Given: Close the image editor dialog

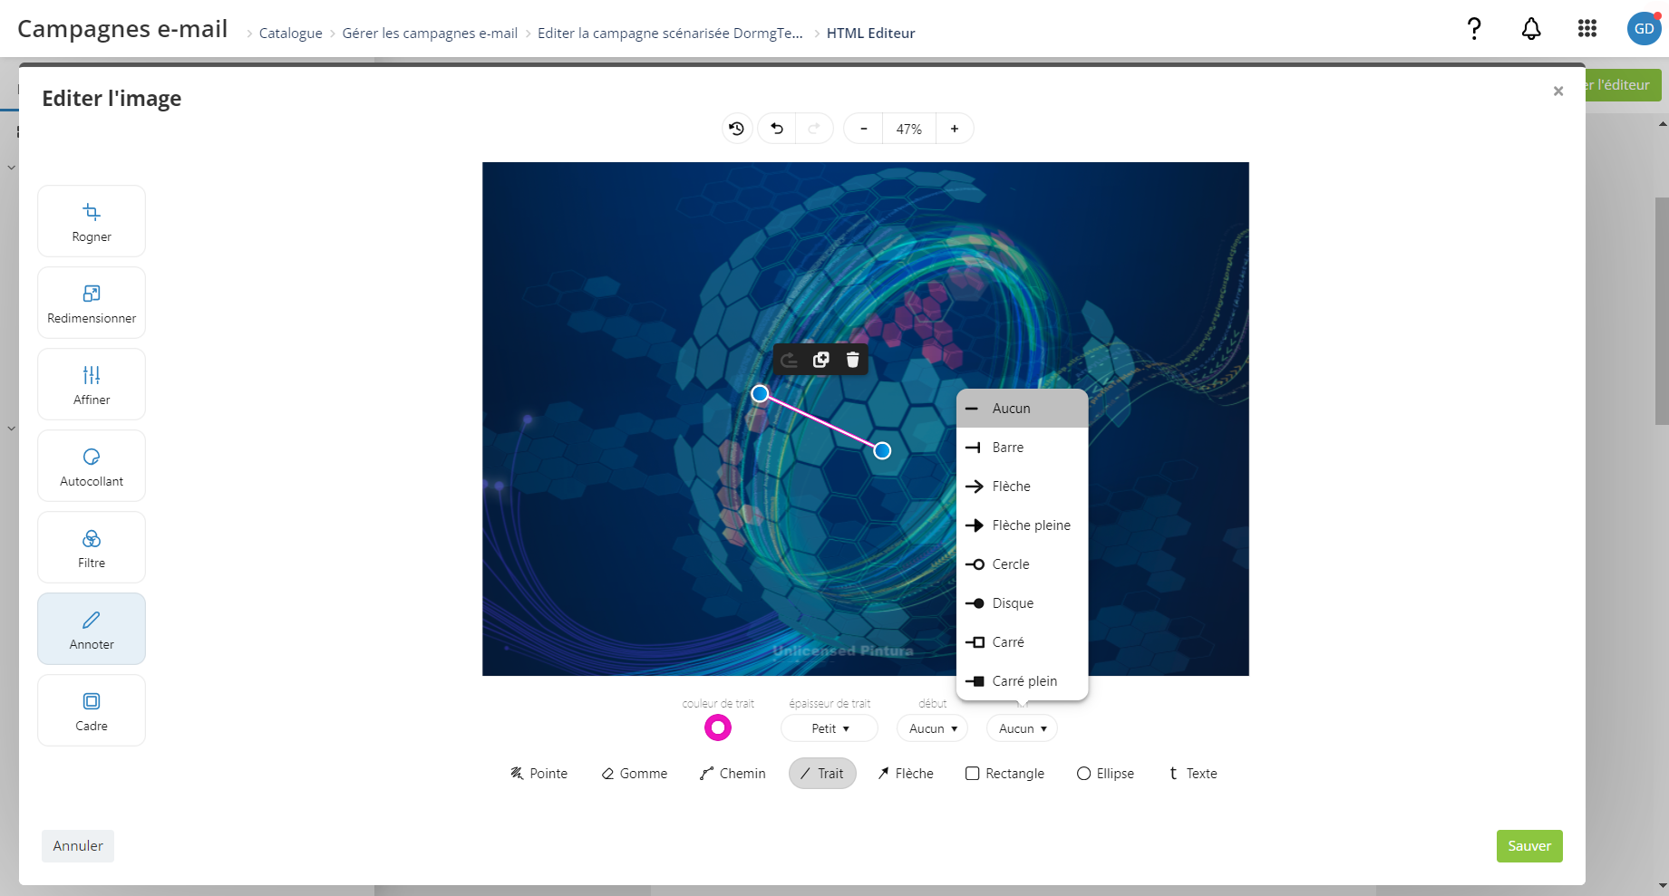Looking at the screenshot, I should [x=1558, y=91].
